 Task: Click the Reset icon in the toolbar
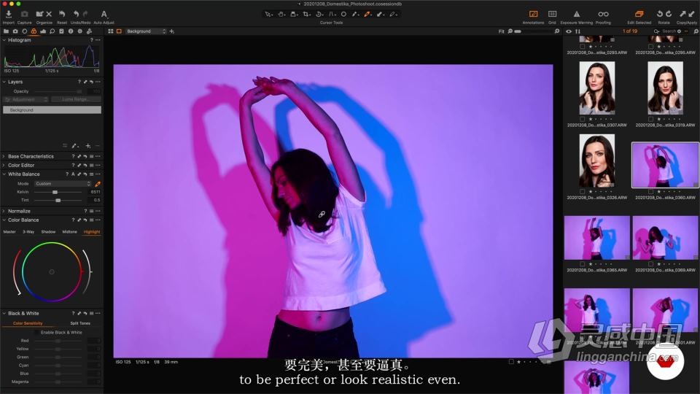coord(61,15)
